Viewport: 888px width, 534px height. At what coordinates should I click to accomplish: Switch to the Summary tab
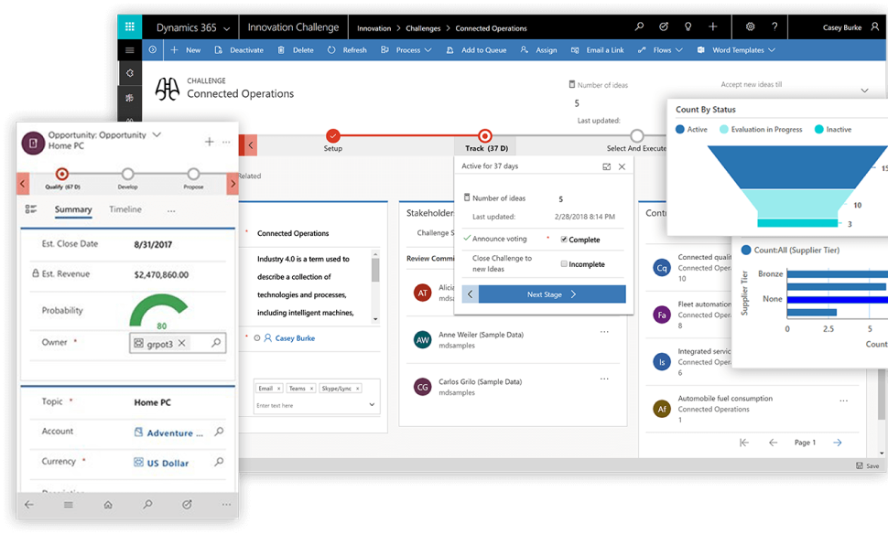pos(73,209)
